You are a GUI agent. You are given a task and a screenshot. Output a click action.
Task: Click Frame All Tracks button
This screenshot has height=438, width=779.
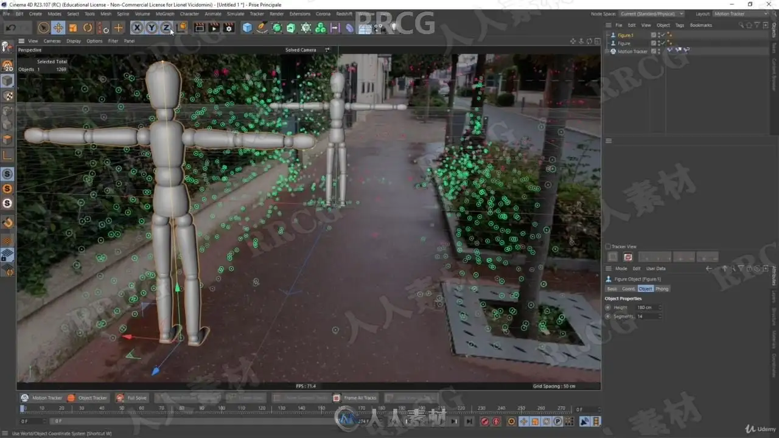(x=355, y=398)
